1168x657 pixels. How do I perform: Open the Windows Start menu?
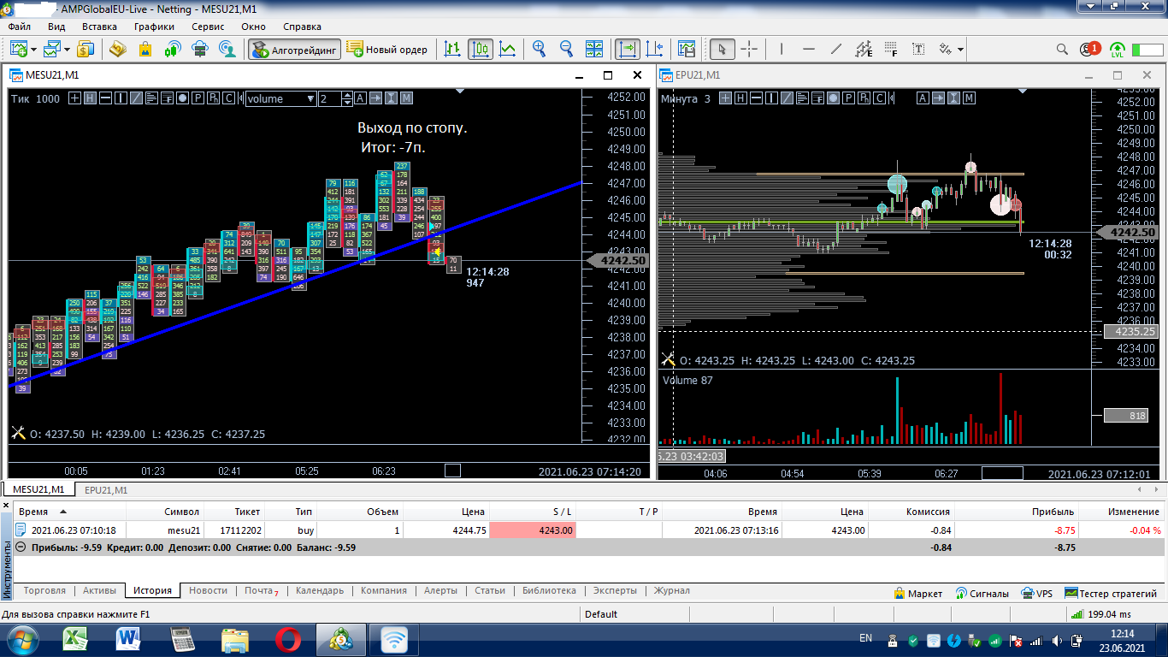[23, 639]
